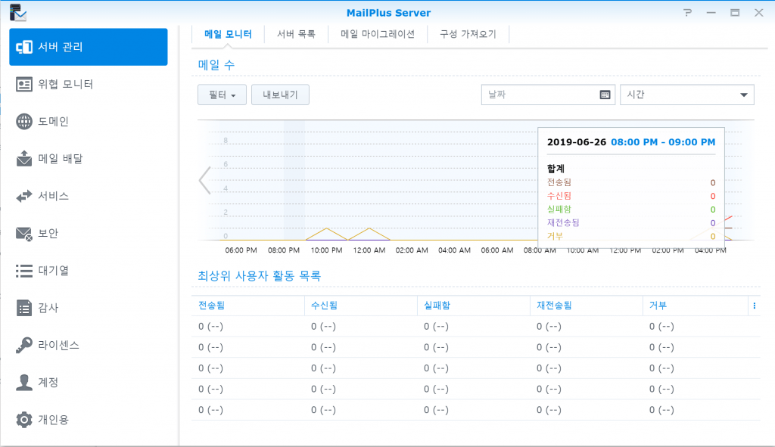Open column options three-dot menu
This screenshot has height=447, width=775.
755,306
